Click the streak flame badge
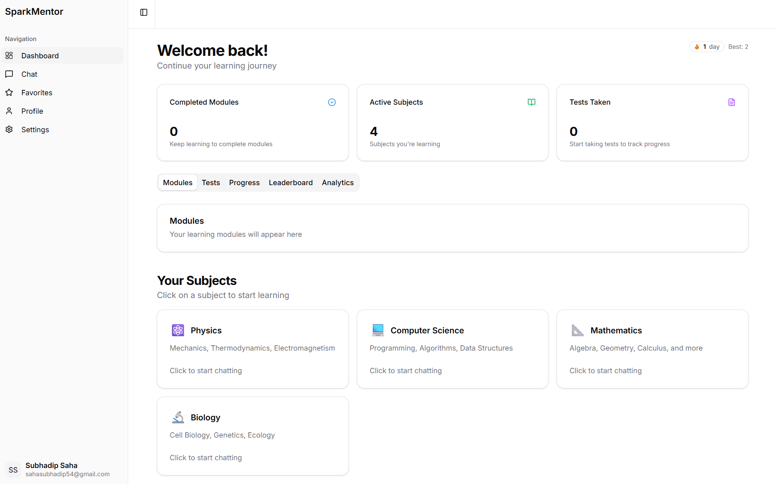Viewport: 776px width, 484px height. 706,46
